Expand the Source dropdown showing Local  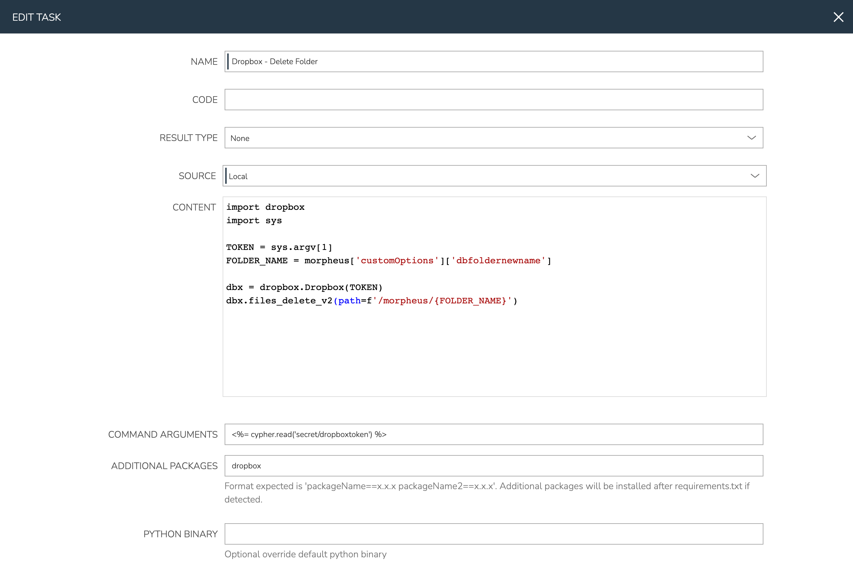486,176
